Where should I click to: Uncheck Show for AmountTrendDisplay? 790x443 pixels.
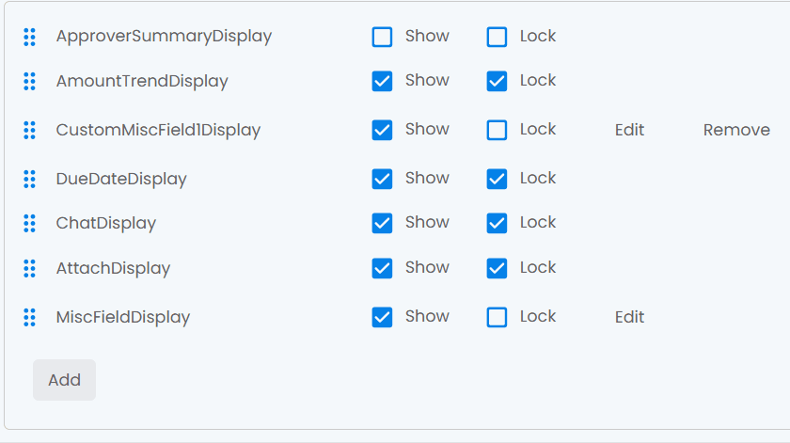click(382, 81)
